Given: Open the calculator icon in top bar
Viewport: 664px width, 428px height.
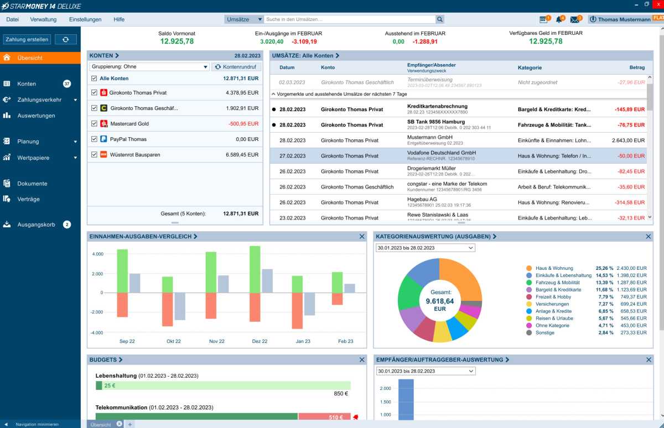Looking at the screenshot, I should [x=543, y=19].
